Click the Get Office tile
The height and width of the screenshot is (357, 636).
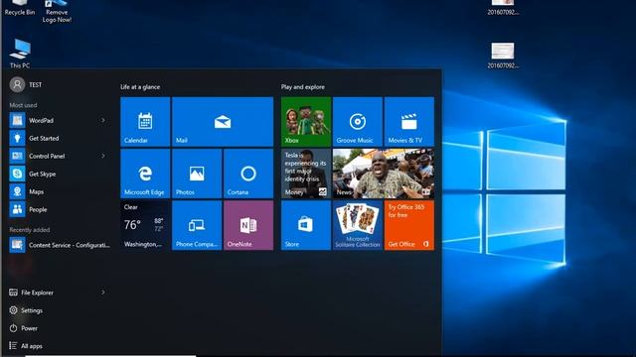tap(409, 225)
